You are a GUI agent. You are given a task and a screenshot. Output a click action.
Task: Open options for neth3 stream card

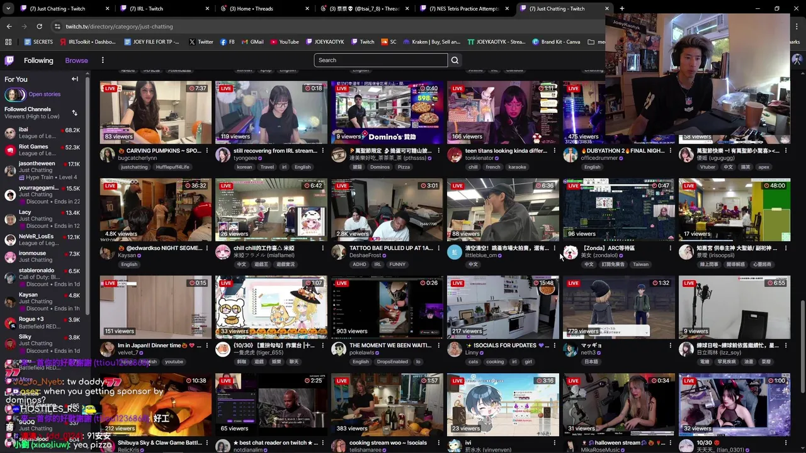[671, 346]
